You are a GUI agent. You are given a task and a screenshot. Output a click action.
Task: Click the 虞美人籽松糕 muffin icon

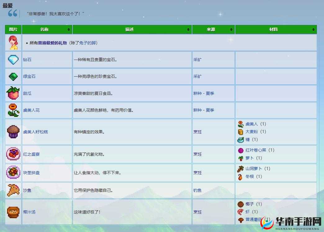click(x=13, y=131)
